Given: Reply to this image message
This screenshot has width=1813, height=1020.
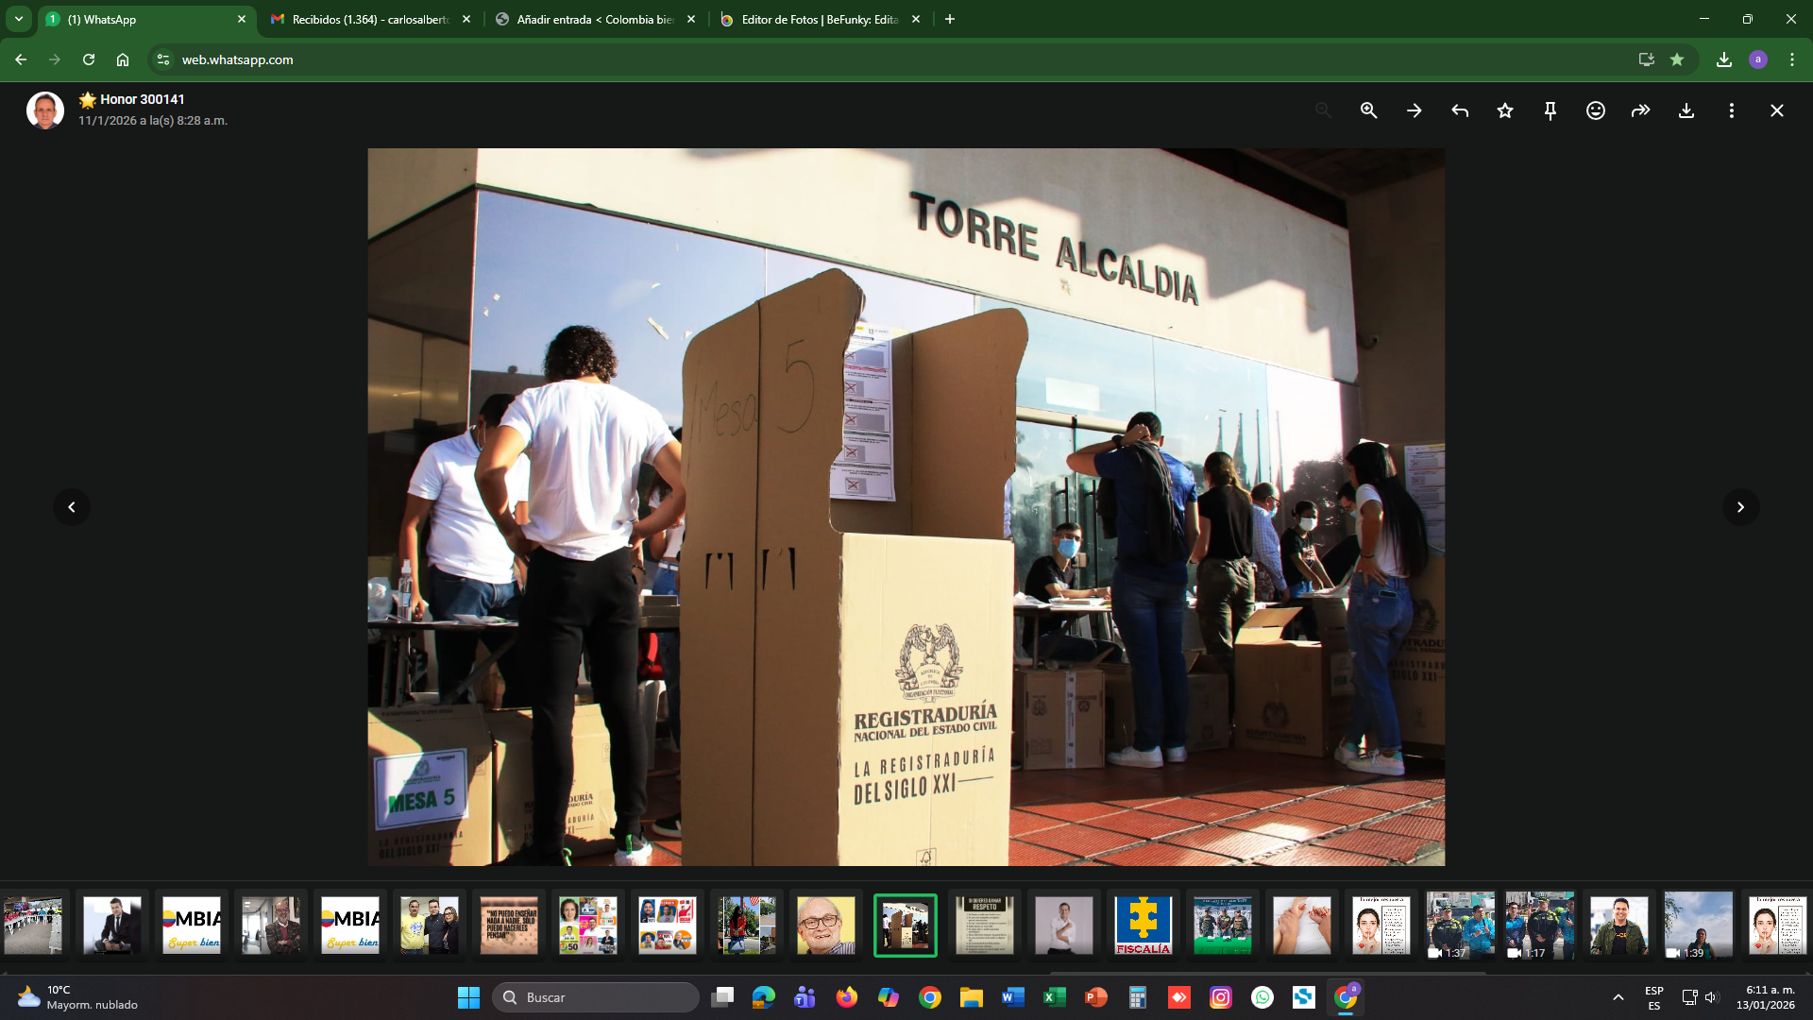Looking at the screenshot, I should click(x=1459, y=110).
